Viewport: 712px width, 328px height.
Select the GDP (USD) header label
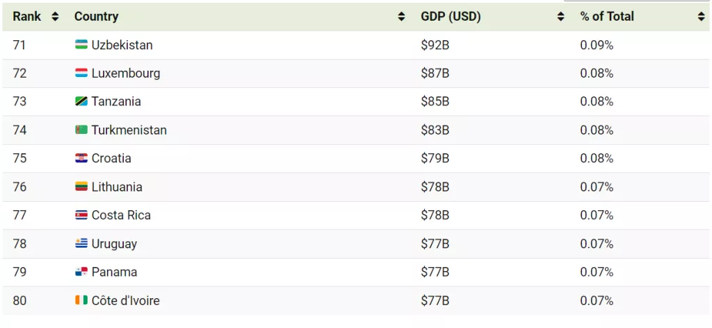[x=451, y=17]
